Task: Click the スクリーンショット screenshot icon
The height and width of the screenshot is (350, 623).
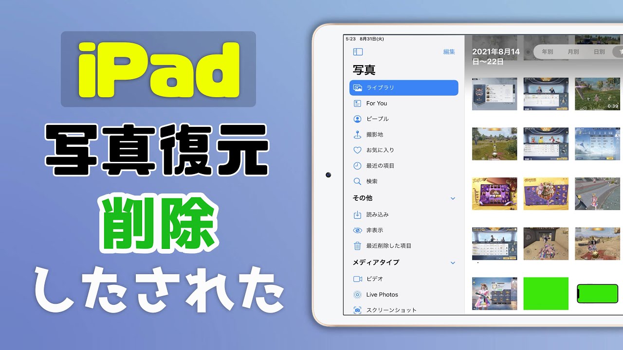Action: click(x=358, y=310)
